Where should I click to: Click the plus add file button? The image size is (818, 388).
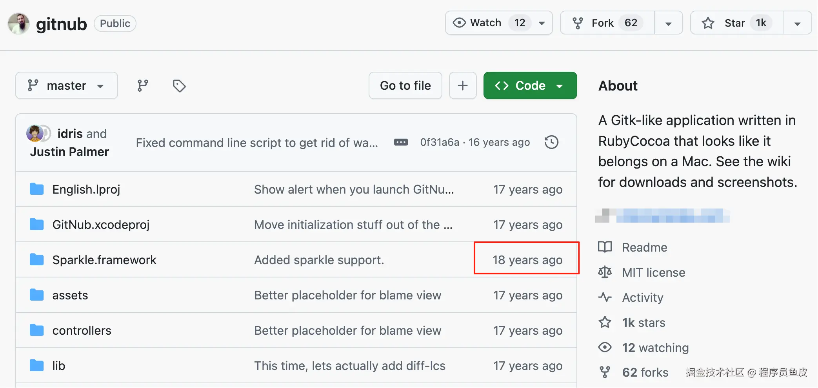pyautogui.click(x=463, y=85)
